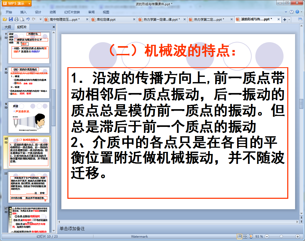Select slide 11 thumbnail in the panel
The width and height of the screenshot is (305, 241).
click(29, 187)
